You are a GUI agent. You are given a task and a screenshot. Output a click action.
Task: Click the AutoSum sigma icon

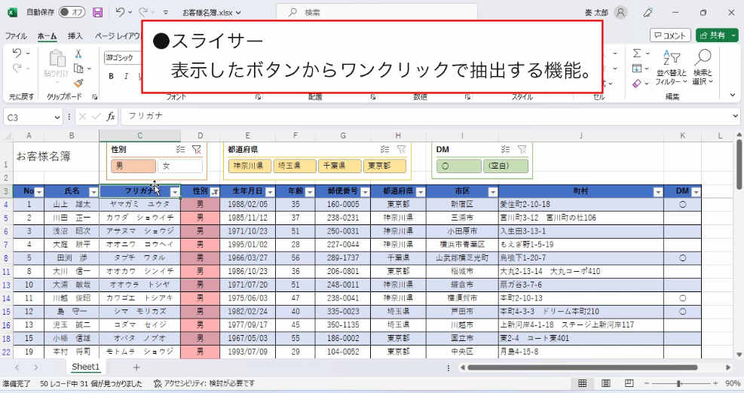point(637,53)
